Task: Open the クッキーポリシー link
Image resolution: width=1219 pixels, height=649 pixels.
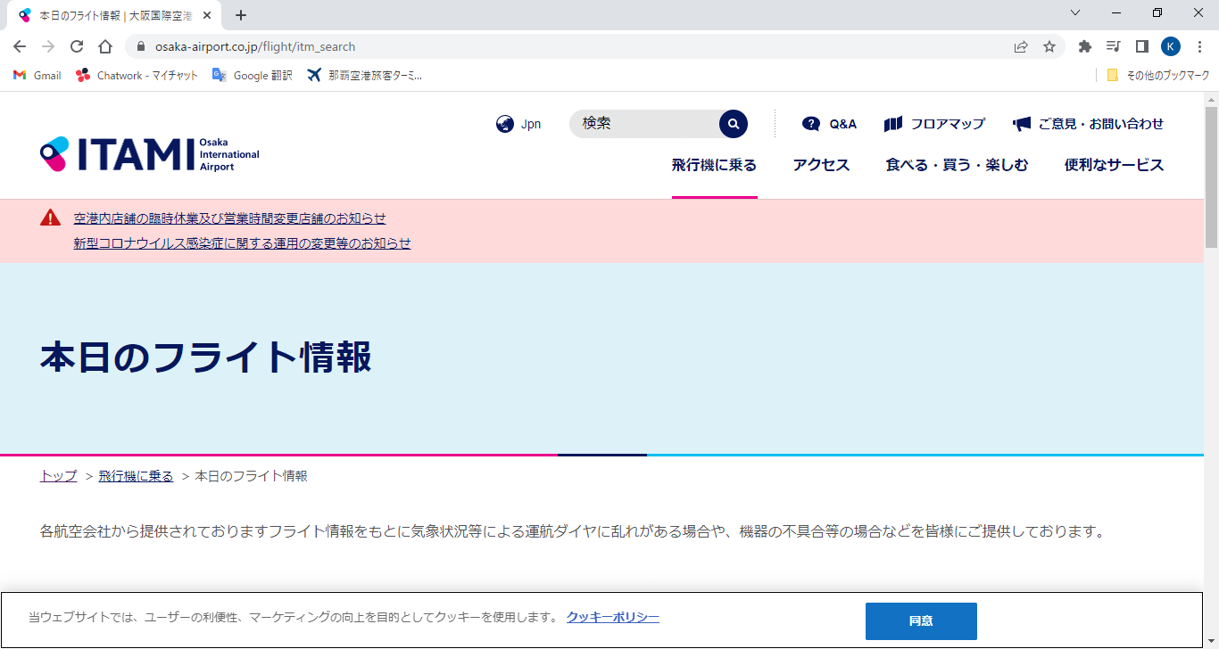Action: [x=613, y=617]
